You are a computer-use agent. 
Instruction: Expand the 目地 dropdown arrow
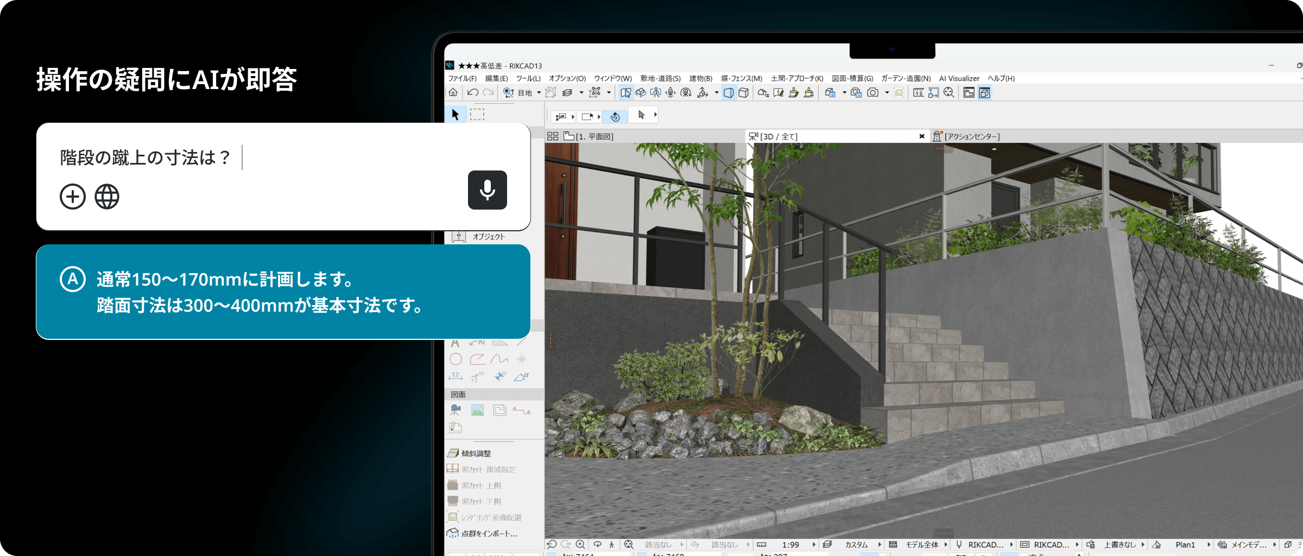click(x=539, y=93)
